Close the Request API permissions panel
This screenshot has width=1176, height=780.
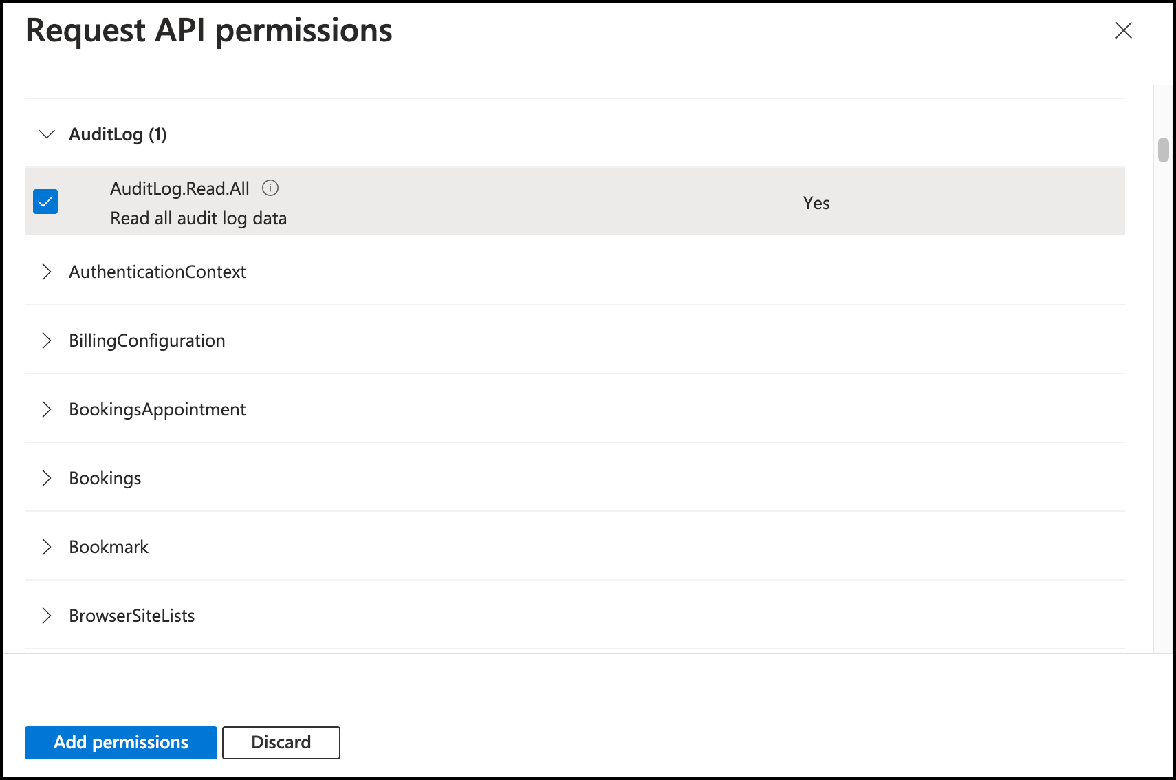pos(1123,30)
